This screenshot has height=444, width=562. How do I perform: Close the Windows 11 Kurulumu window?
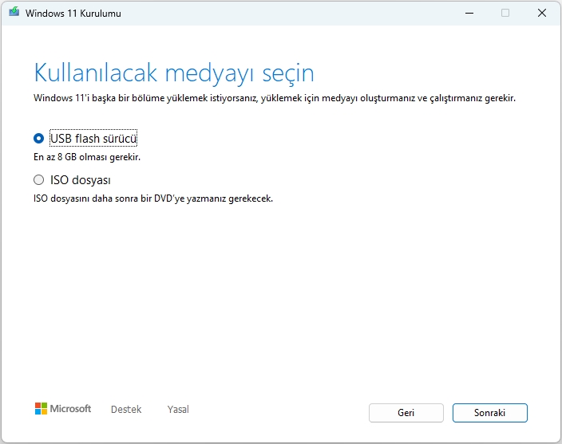coord(542,13)
